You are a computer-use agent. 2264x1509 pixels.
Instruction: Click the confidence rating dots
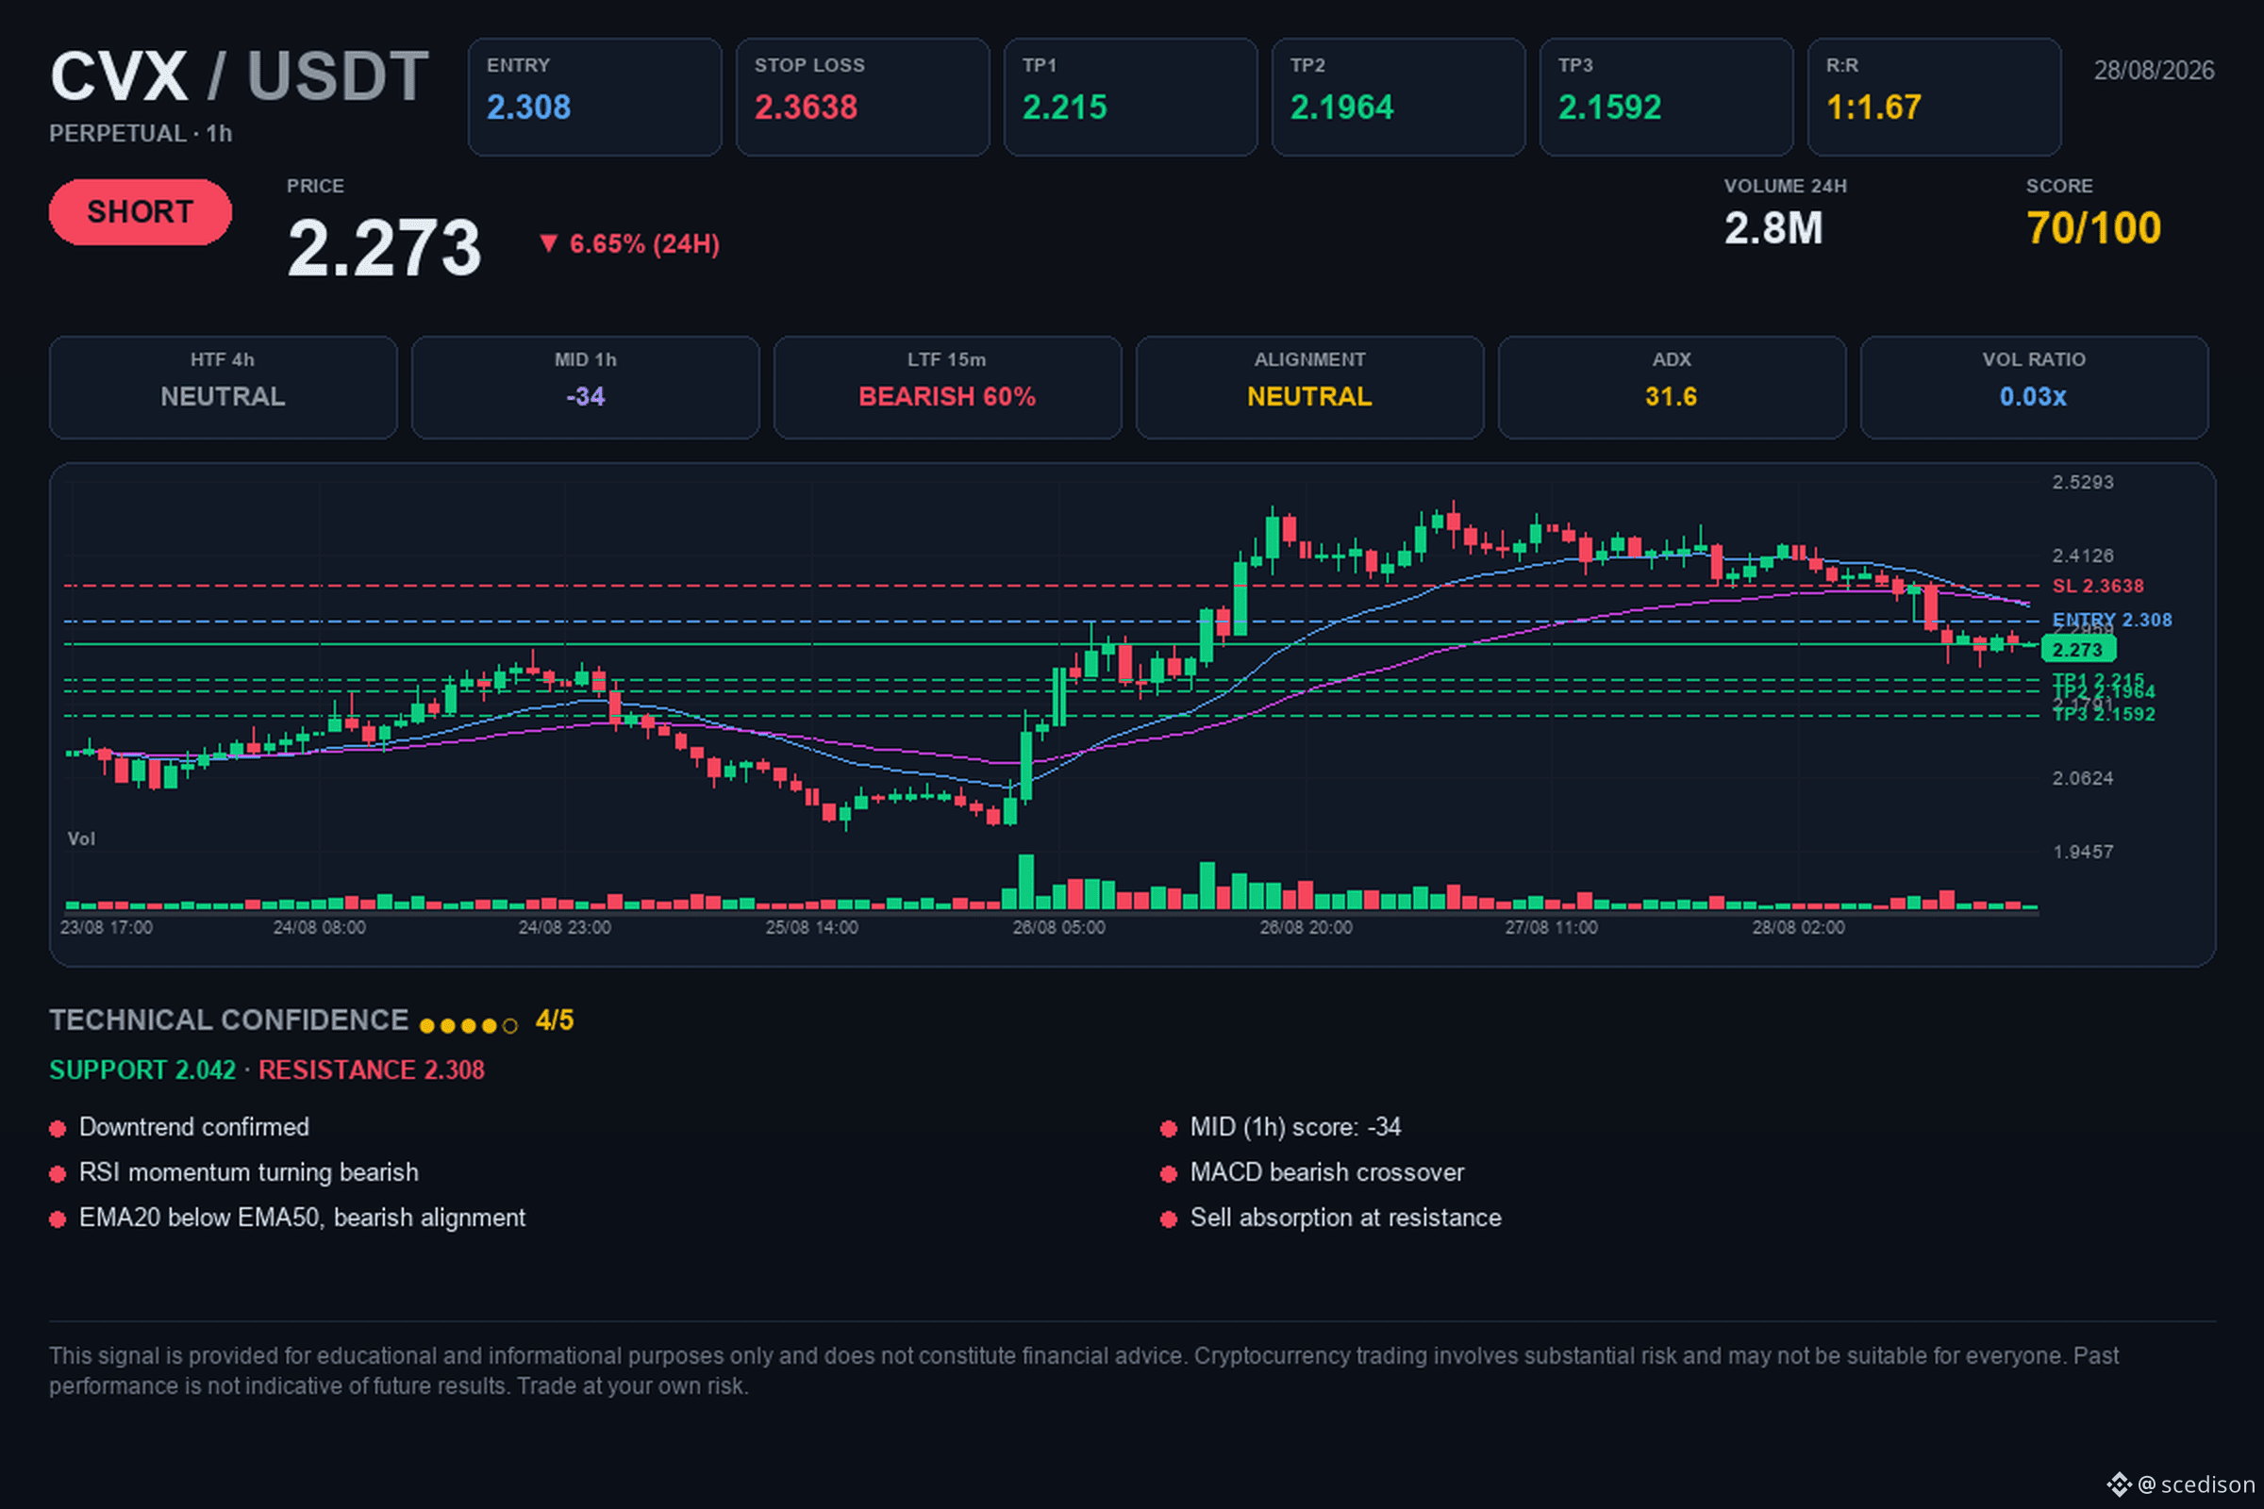tap(469, 1026)
